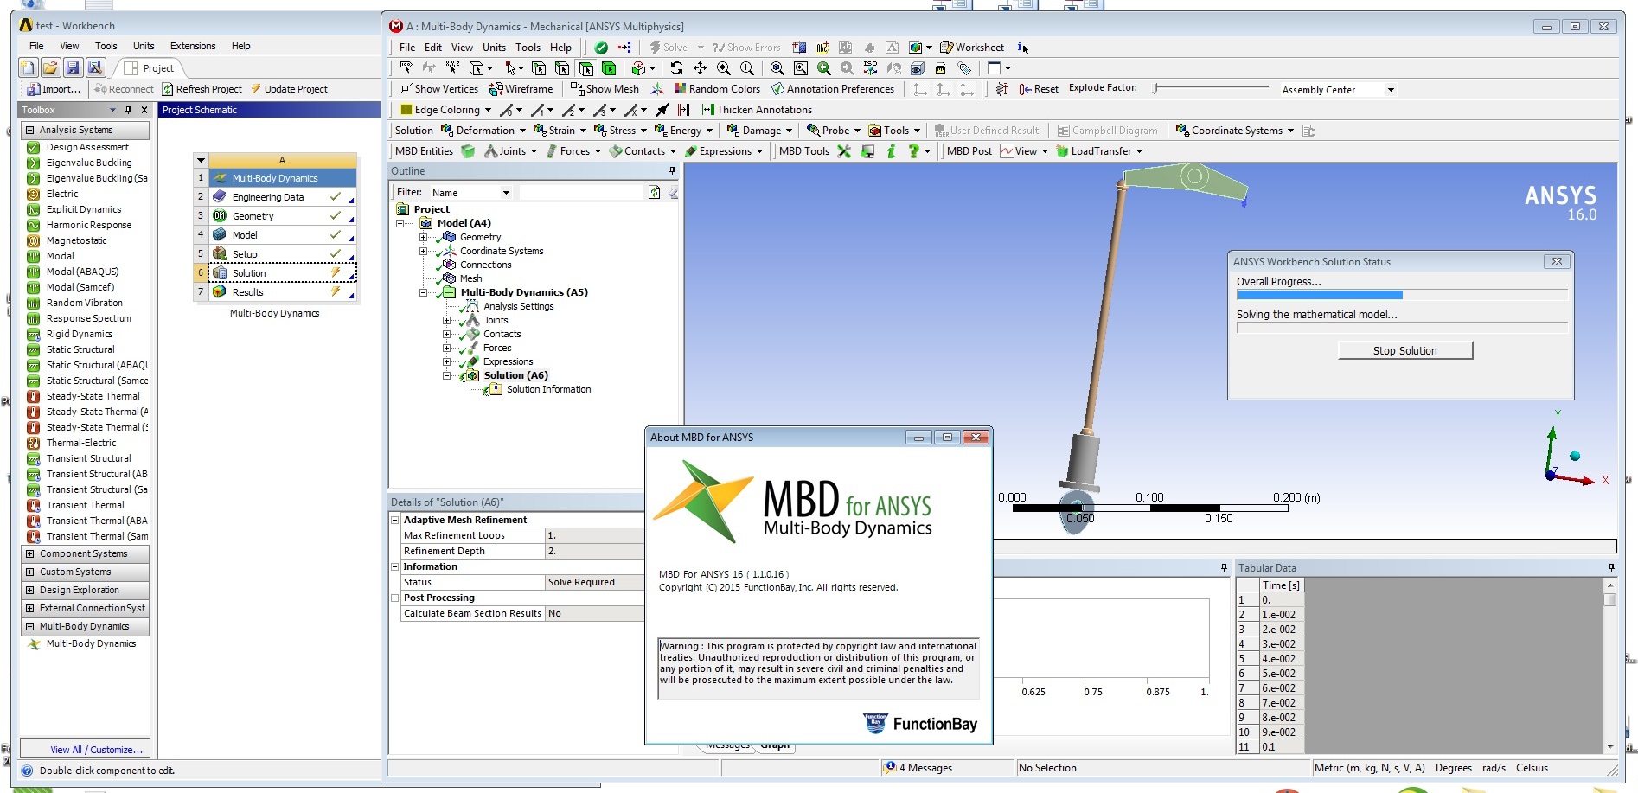Open MBD Tools wrench settings icon

pyautogui.click(x=844, y=150)
